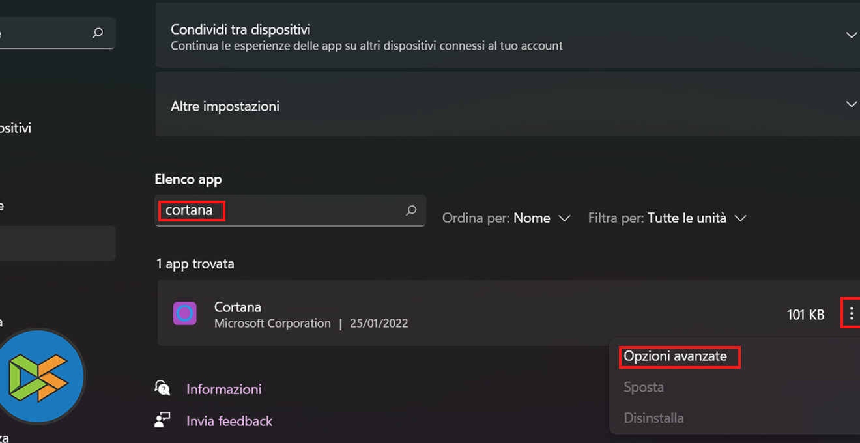Click the magnifier icon in the app list search
This screenshot has height=443, width=860.
(411, 210)
